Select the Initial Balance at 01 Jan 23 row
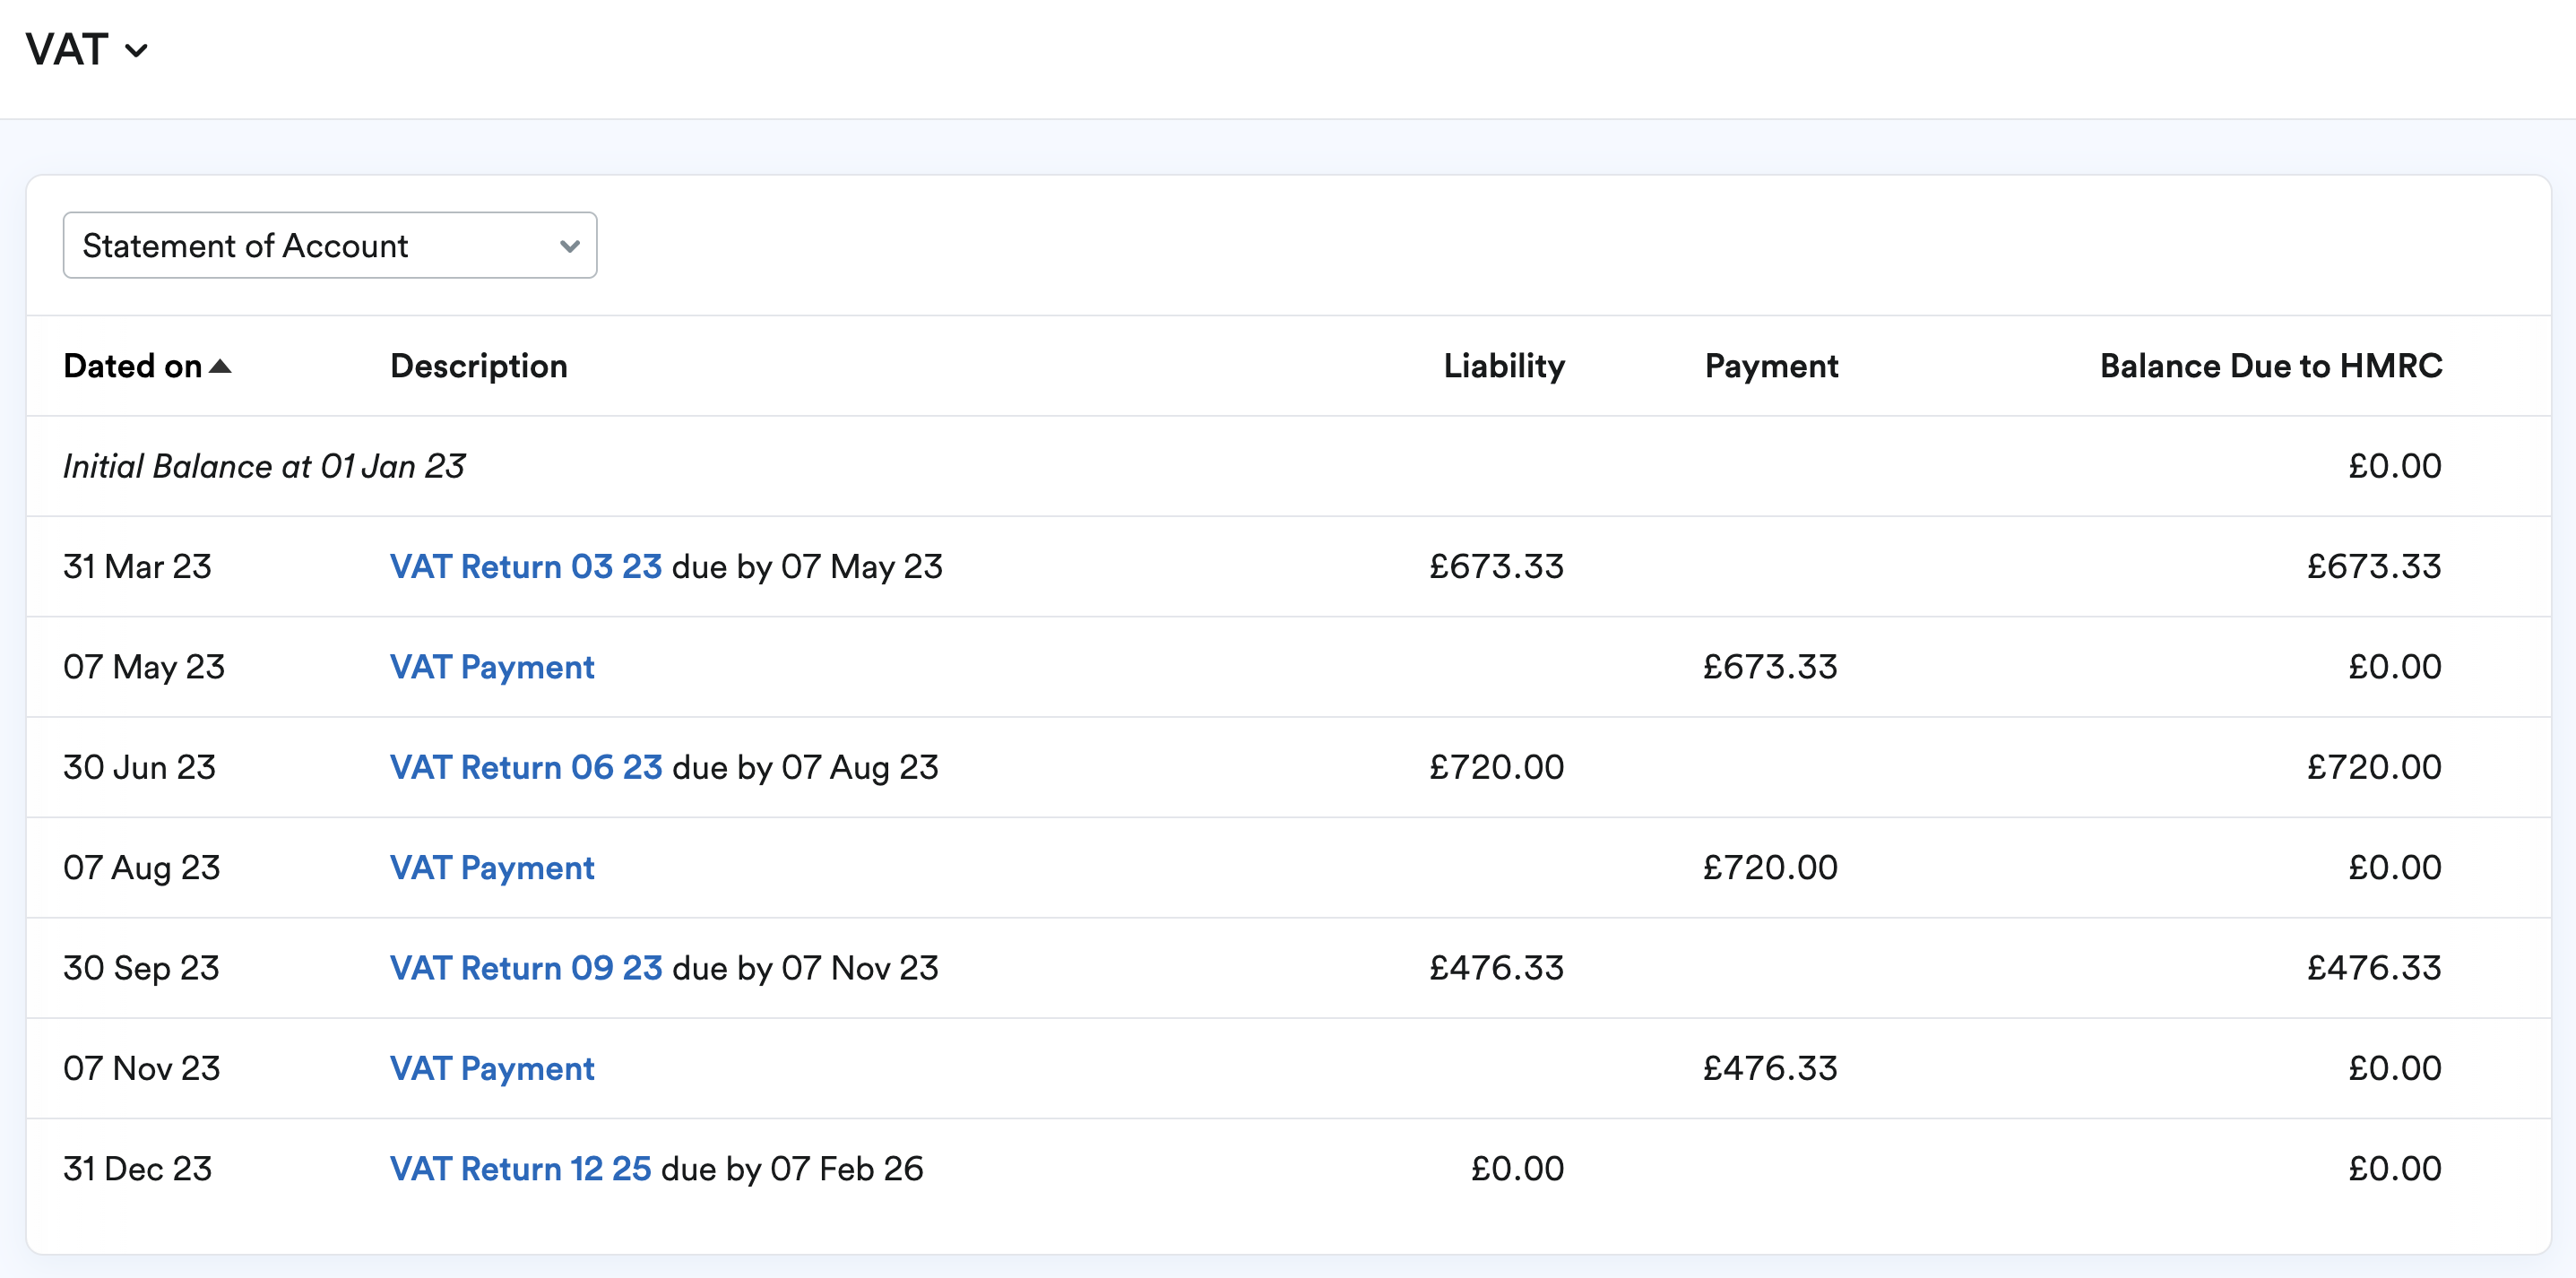 click(x=264, y=466)
